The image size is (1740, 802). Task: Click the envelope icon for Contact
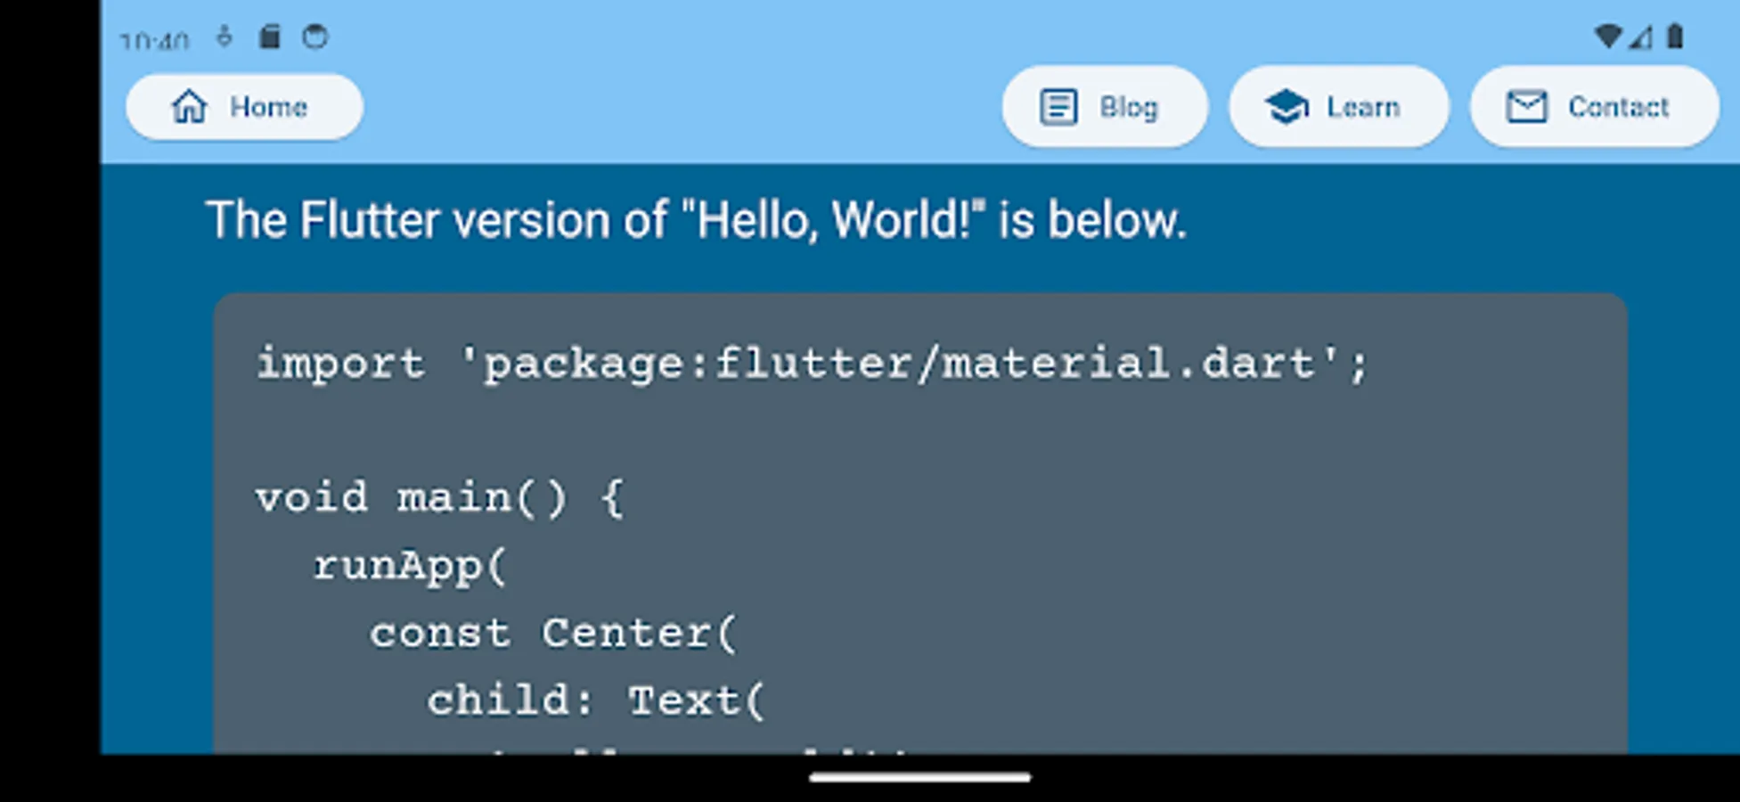(1526, 107)
